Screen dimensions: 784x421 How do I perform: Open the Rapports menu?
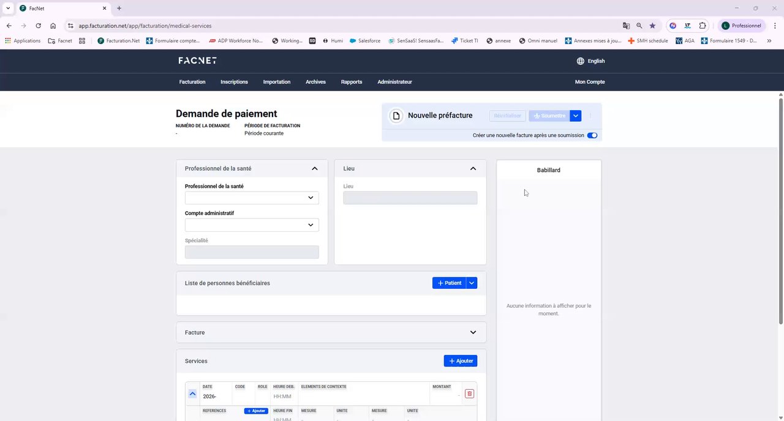click(352, 81)
